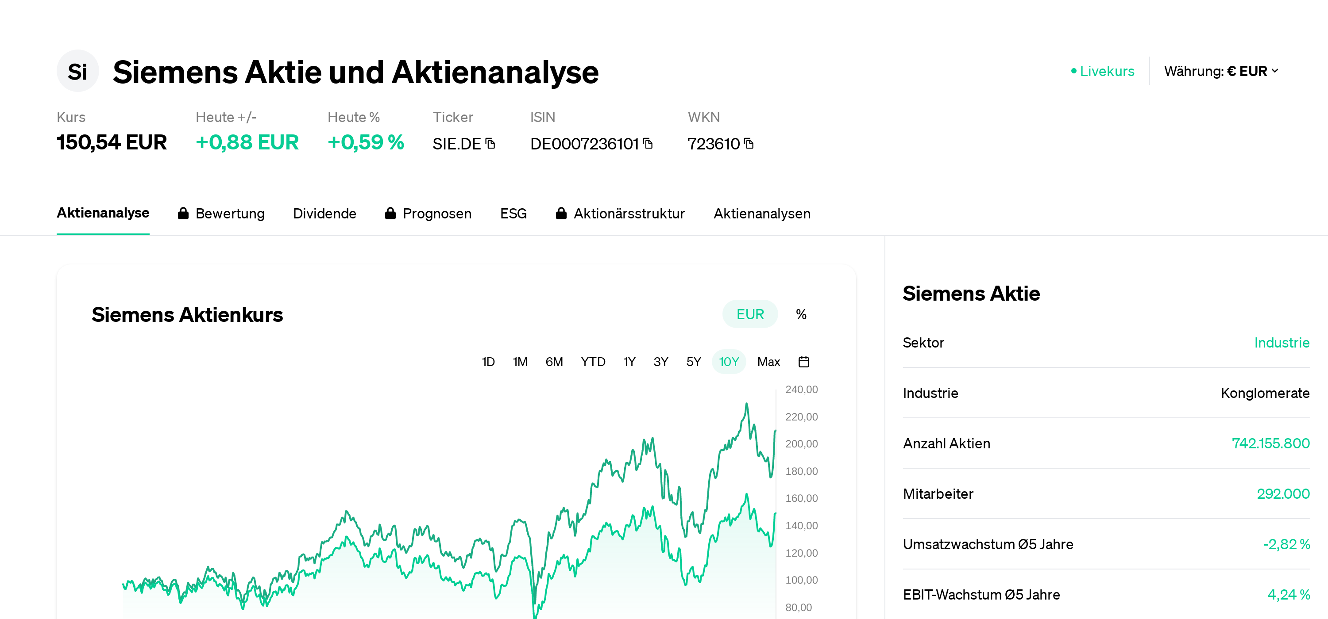Switch chart display to percent
1328x619 pixels.
pyautogui.click(x=801, y=314)
